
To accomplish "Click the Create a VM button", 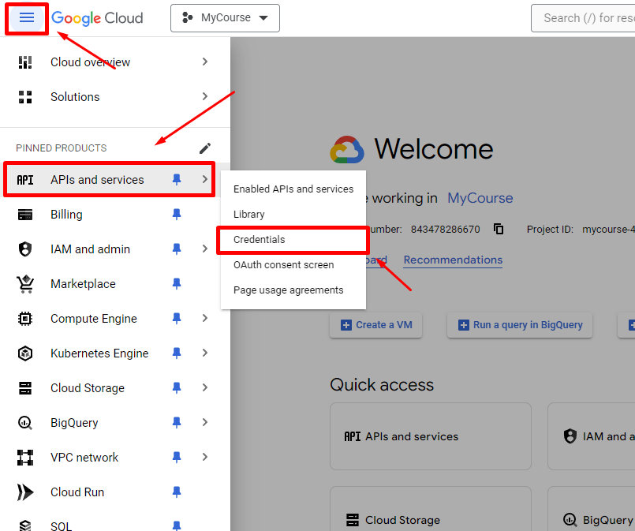I will (375, 325).
